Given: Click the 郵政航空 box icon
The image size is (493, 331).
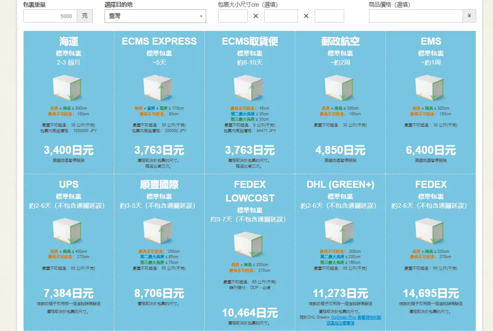Looking at the screenshot, I should [339, 88].
